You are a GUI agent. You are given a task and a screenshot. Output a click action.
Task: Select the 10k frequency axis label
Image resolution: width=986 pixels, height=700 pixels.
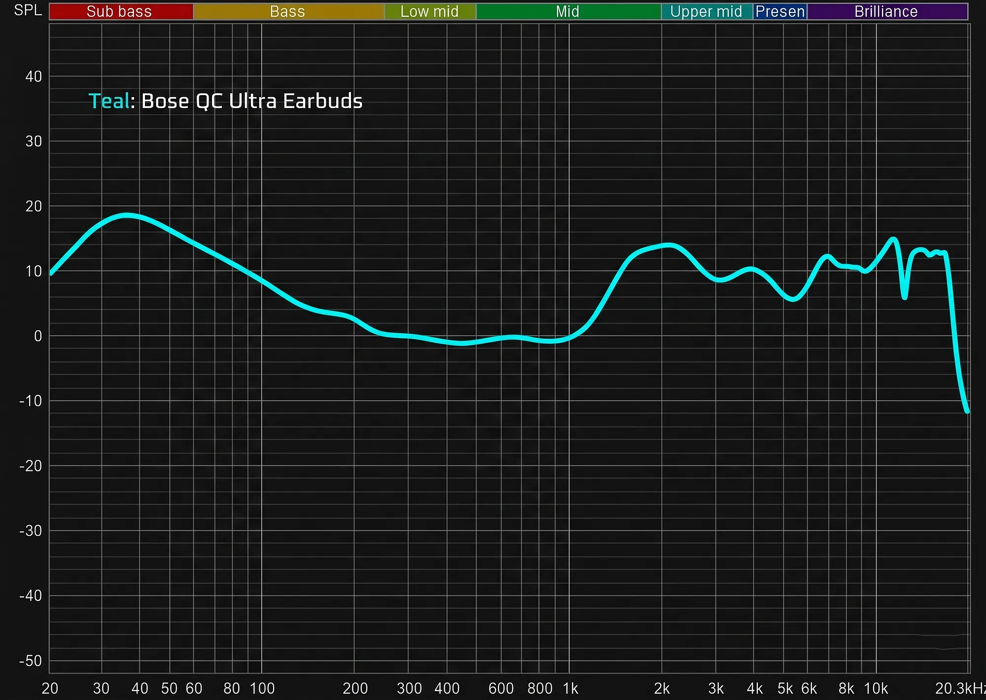coord(876,688)
